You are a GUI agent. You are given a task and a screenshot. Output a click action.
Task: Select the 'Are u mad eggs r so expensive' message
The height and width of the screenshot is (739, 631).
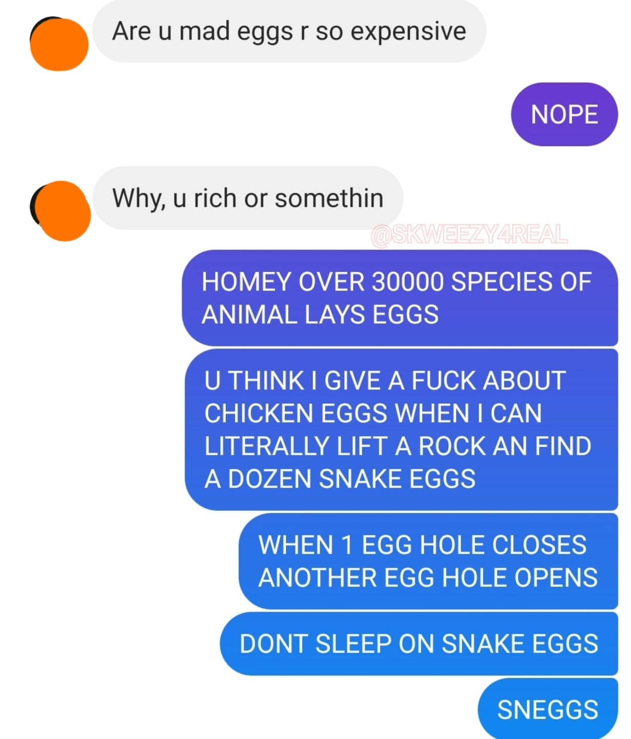click(289, 31)
